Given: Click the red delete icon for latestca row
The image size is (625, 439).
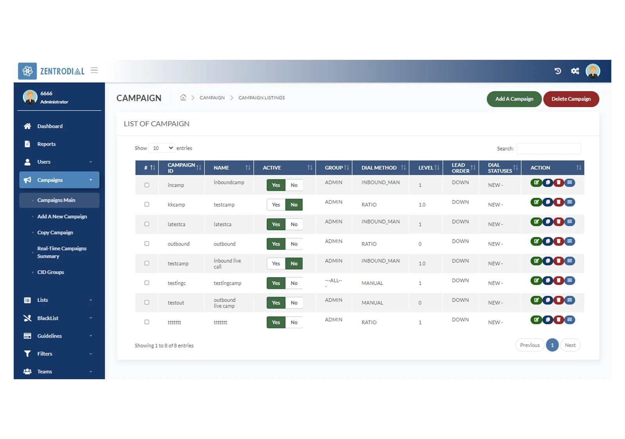Looking at the screenshot, I should [x=559, y=222].
